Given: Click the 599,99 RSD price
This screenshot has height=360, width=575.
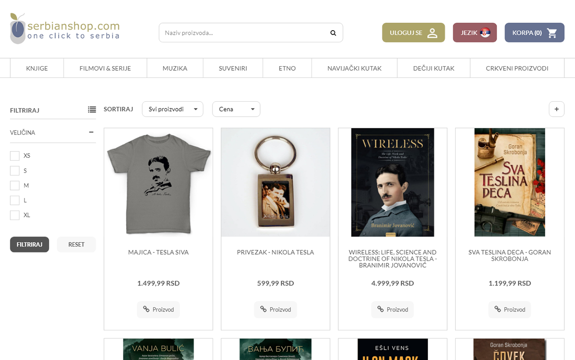Looking at the screenshot, I should [276, 283].
